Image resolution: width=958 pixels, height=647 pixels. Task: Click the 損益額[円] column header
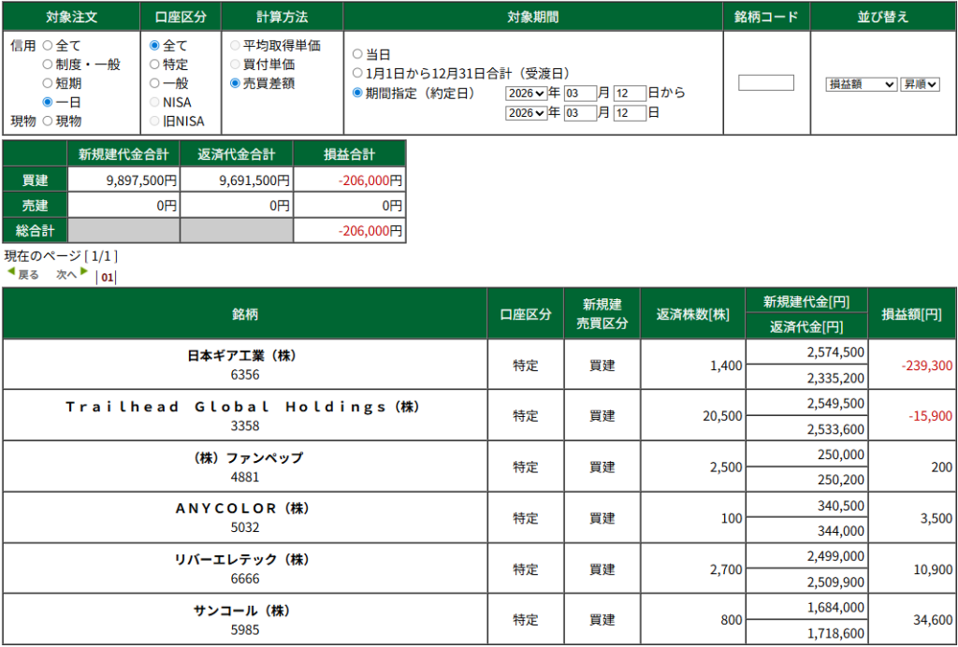(x=911, y=314)
